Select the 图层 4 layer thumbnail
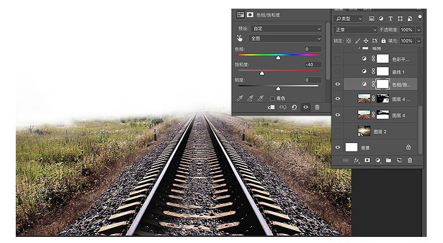The image size is (443, 243). point(364,115)
